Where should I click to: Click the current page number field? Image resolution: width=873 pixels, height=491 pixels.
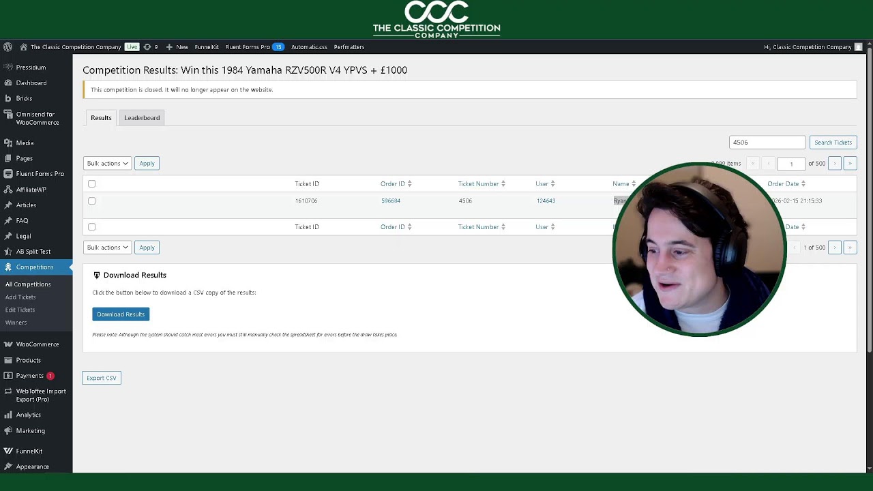click(791, 164)
